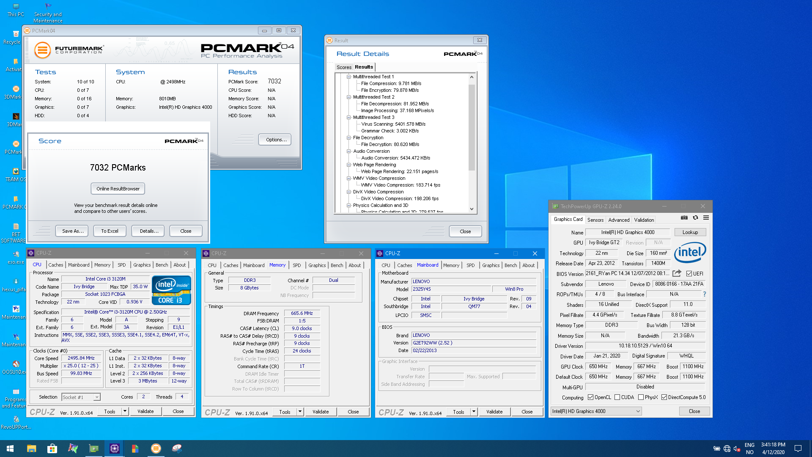Click the GPU-Z taskbar icon

(93, 449)
